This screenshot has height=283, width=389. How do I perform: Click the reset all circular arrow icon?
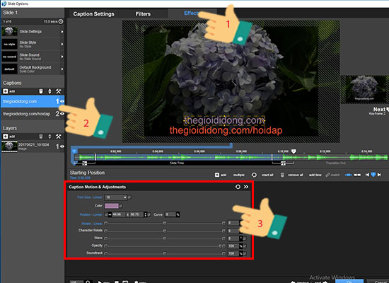pos(254,175)
